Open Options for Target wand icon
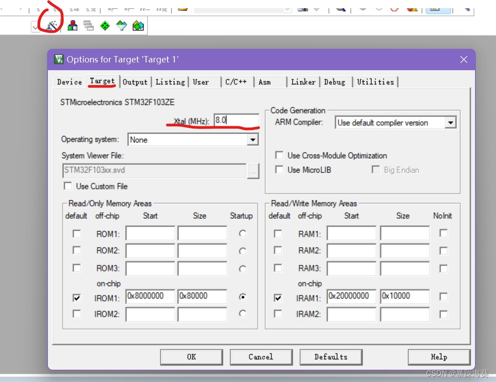Viewport: 496px width, 382px height. (x=52, y=26)
